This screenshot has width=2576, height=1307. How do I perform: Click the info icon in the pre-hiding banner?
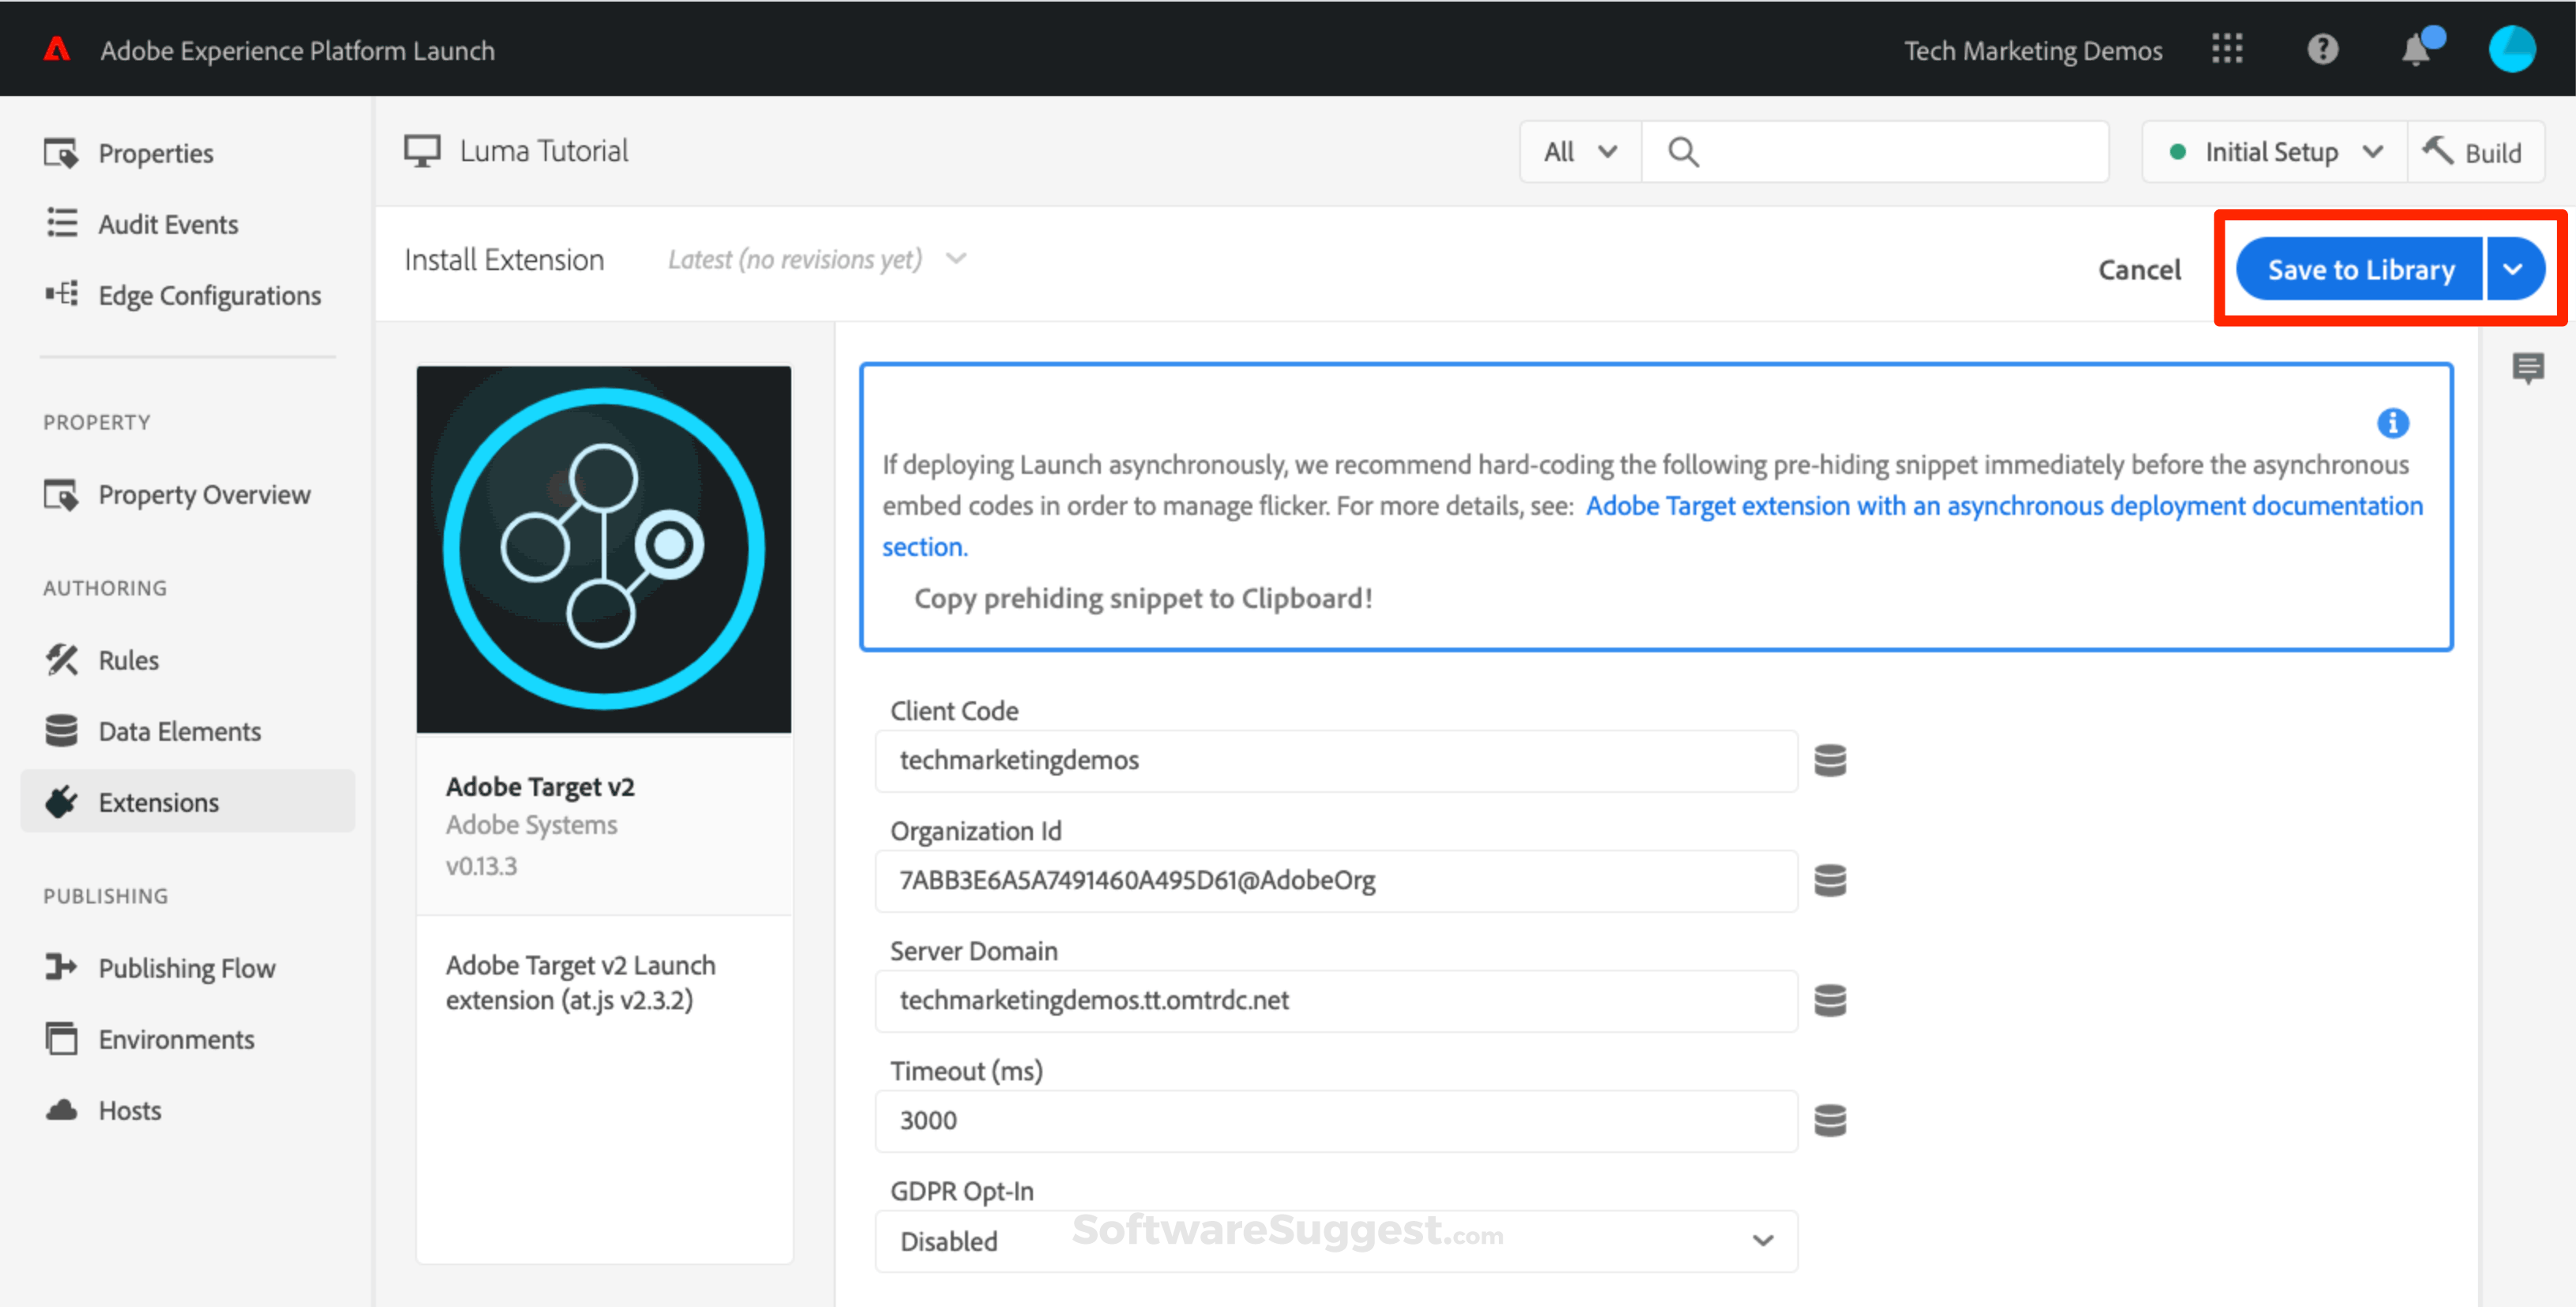pos(2394,423)
